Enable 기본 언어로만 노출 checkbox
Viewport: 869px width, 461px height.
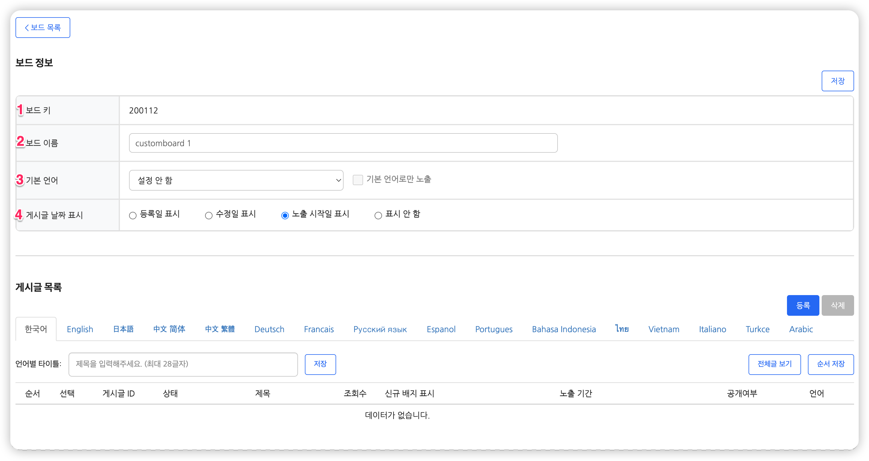click(358, 180)
